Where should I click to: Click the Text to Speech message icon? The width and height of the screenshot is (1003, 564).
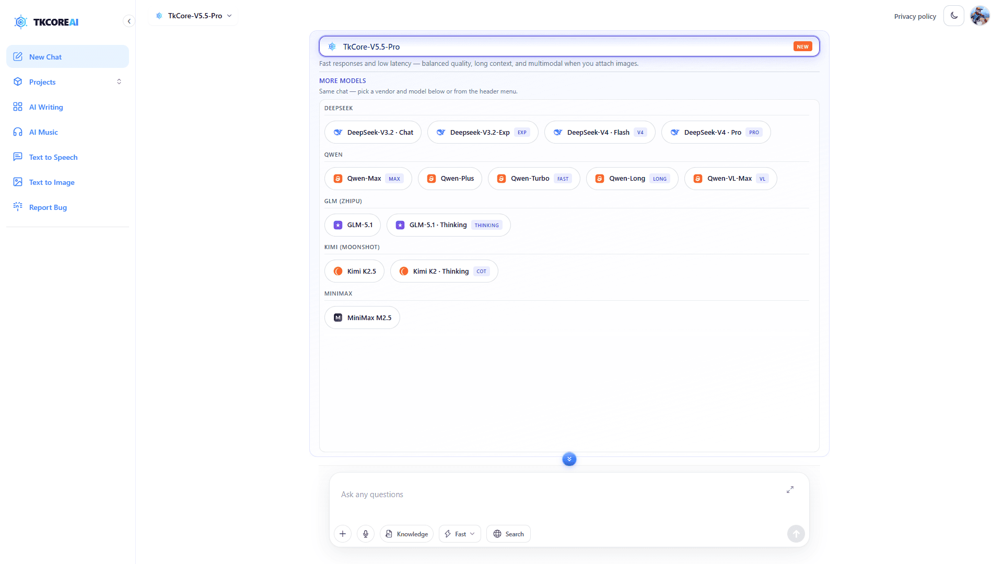coord(18,157)
